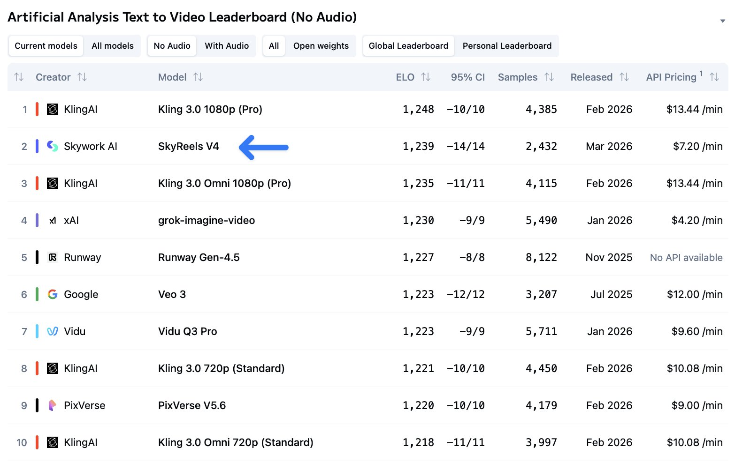The image size is (735, 462).
Task: Click the API Pricing footnote column header
Action: click(x=671, y=77)
